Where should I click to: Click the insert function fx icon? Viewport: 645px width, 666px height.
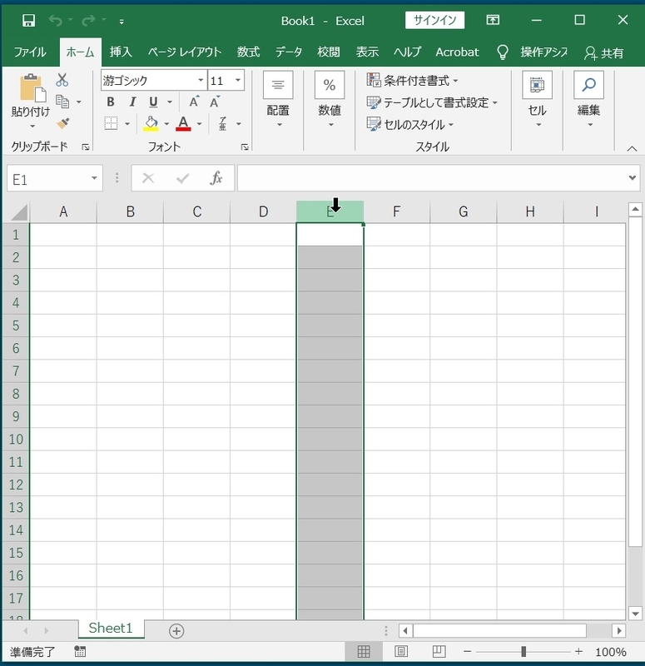pos(216,178)
